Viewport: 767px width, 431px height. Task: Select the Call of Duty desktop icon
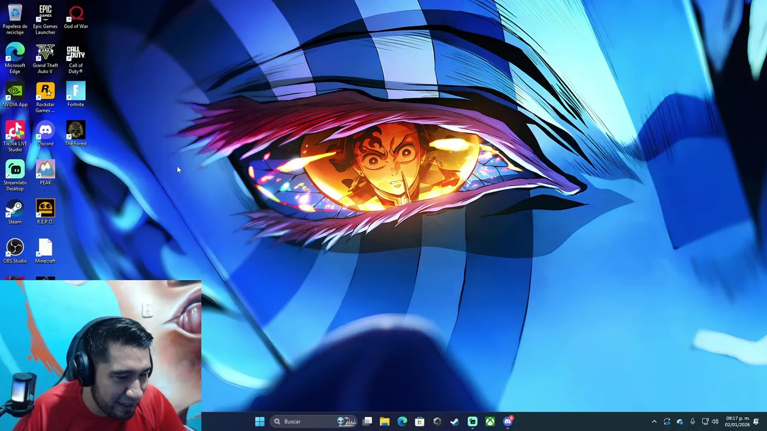click(x=76, y=58)
